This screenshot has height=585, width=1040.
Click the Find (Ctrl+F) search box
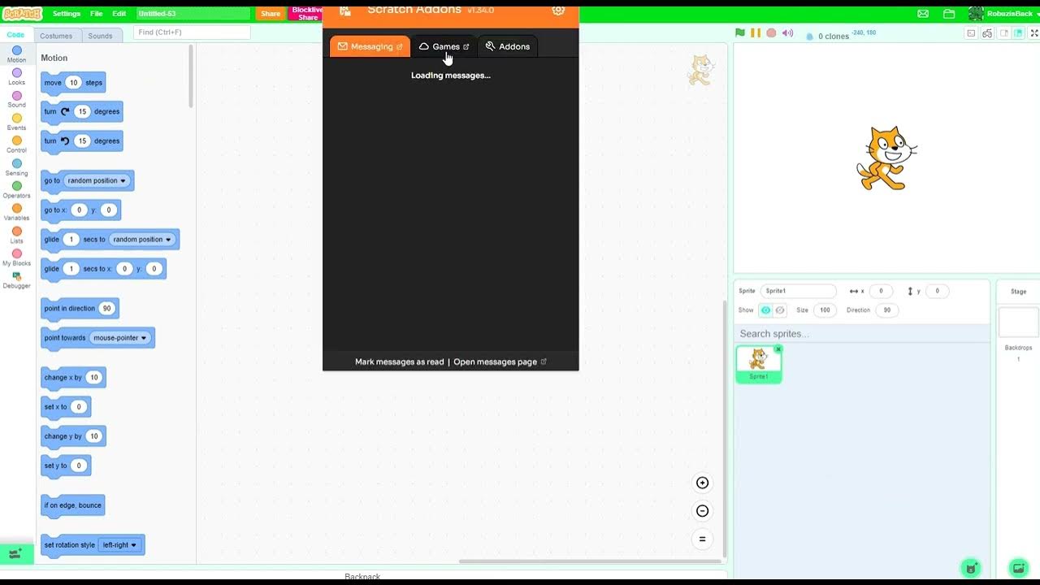[192, 32]
